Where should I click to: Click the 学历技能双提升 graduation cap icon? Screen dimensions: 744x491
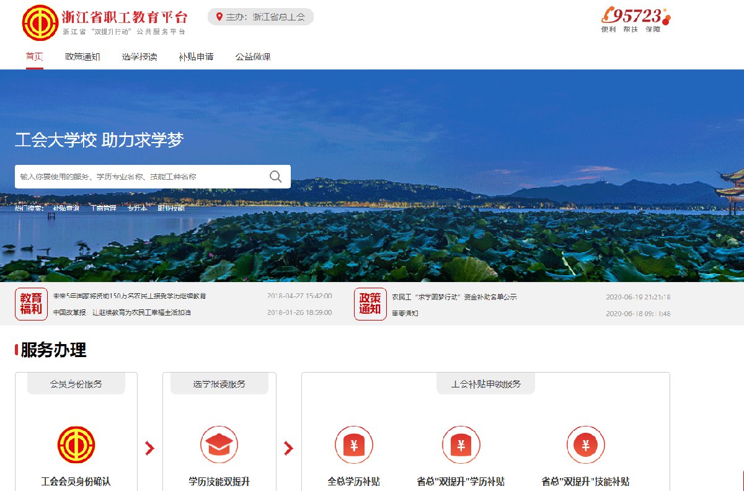point(219,445)
